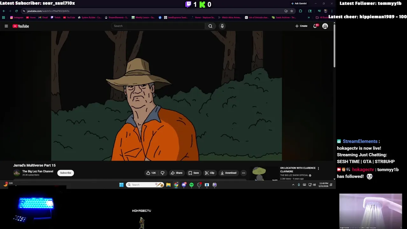This screenshot has width=407, height=229.
Task: Open YouTube notifications bell
Action: click(x=315, y=26)
